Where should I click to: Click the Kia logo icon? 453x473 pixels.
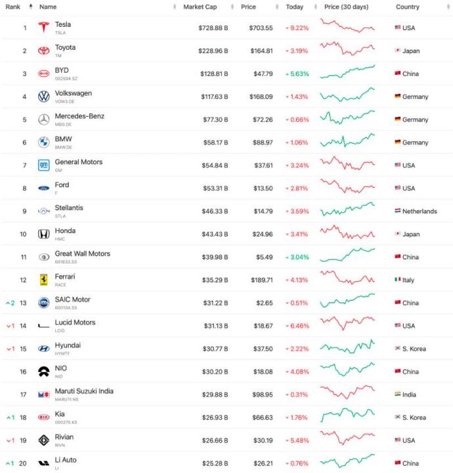(44, 417)
